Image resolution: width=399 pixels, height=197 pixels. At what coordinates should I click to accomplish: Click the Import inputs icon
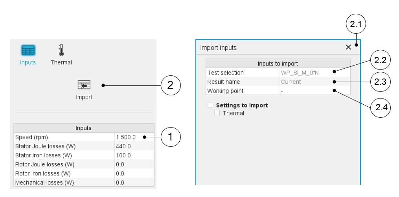pos(84,85)
